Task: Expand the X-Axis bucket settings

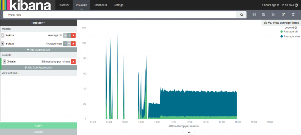Action: (4, 62)
